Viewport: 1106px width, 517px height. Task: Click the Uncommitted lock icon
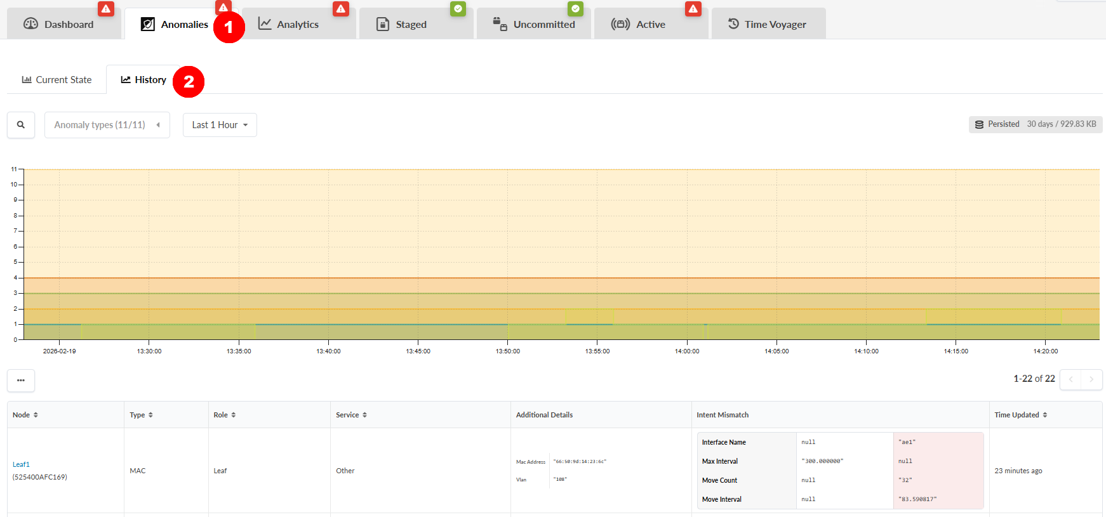tap(500, 24)
